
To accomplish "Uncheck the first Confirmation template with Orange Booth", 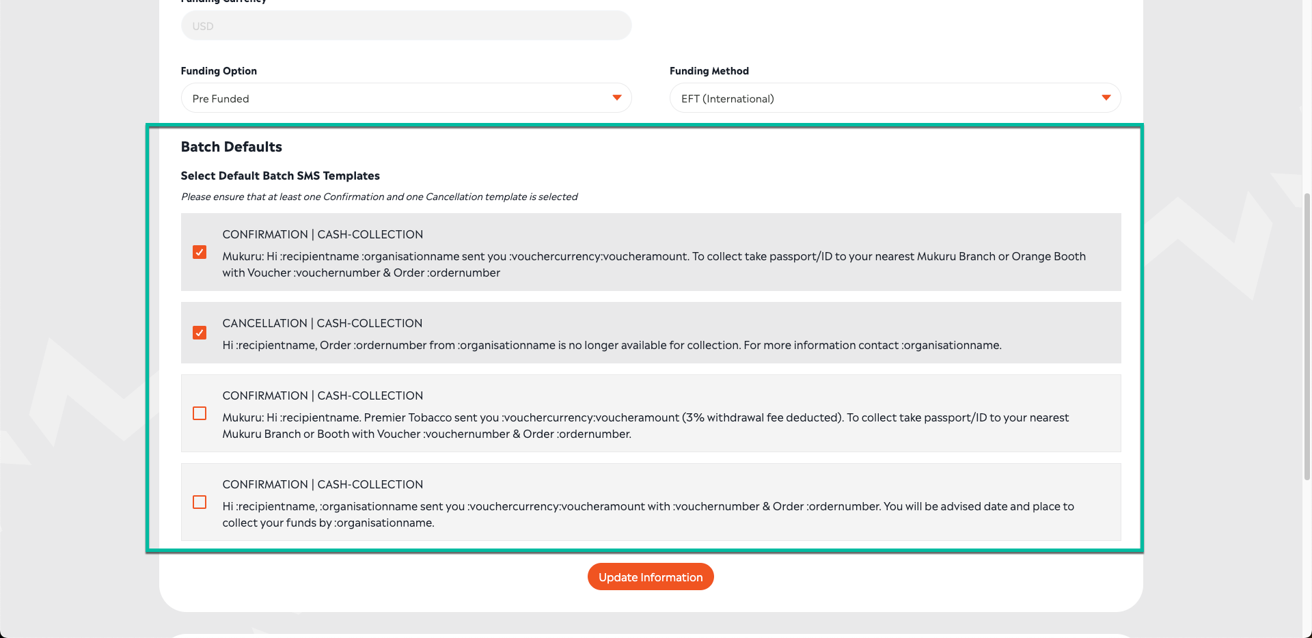I will [x=200, y=252].
